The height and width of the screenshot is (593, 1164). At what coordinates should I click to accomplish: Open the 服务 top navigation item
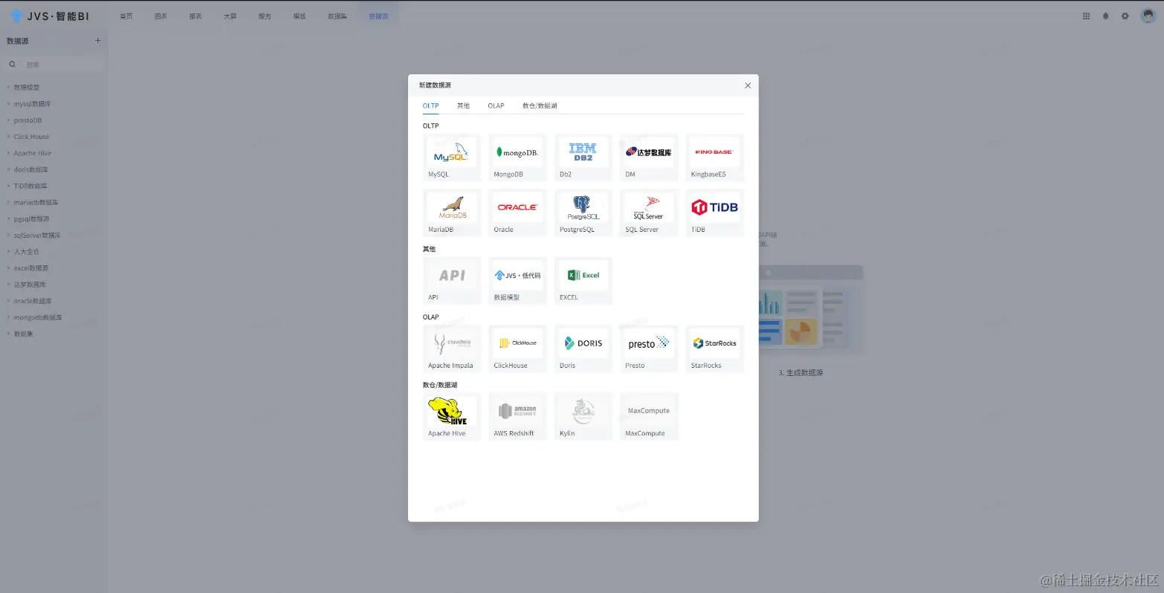click(x=265, y=16)
